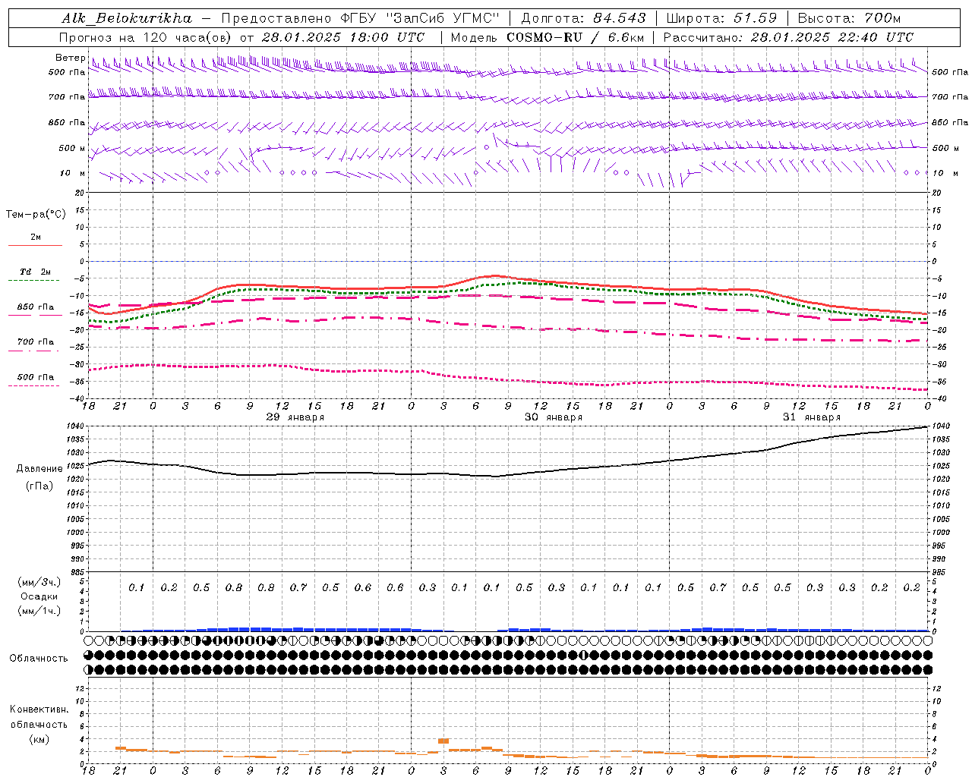
Task: Click the Td 2м legend entry
Action: click(x=36, y=272)
